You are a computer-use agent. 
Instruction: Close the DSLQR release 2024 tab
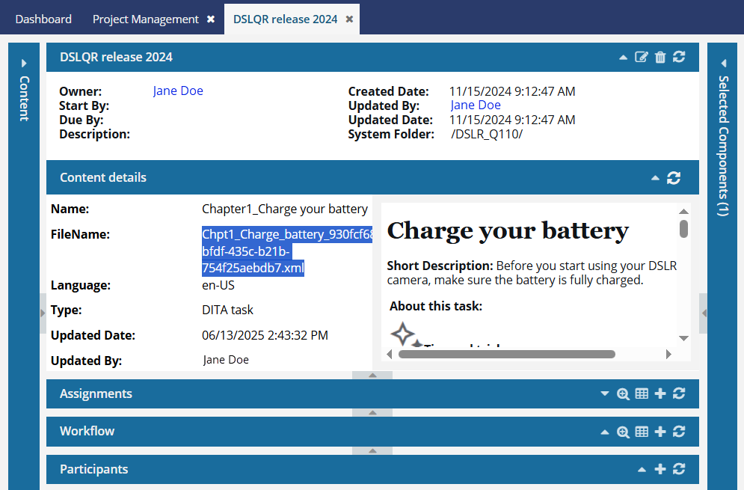(349, 19)
